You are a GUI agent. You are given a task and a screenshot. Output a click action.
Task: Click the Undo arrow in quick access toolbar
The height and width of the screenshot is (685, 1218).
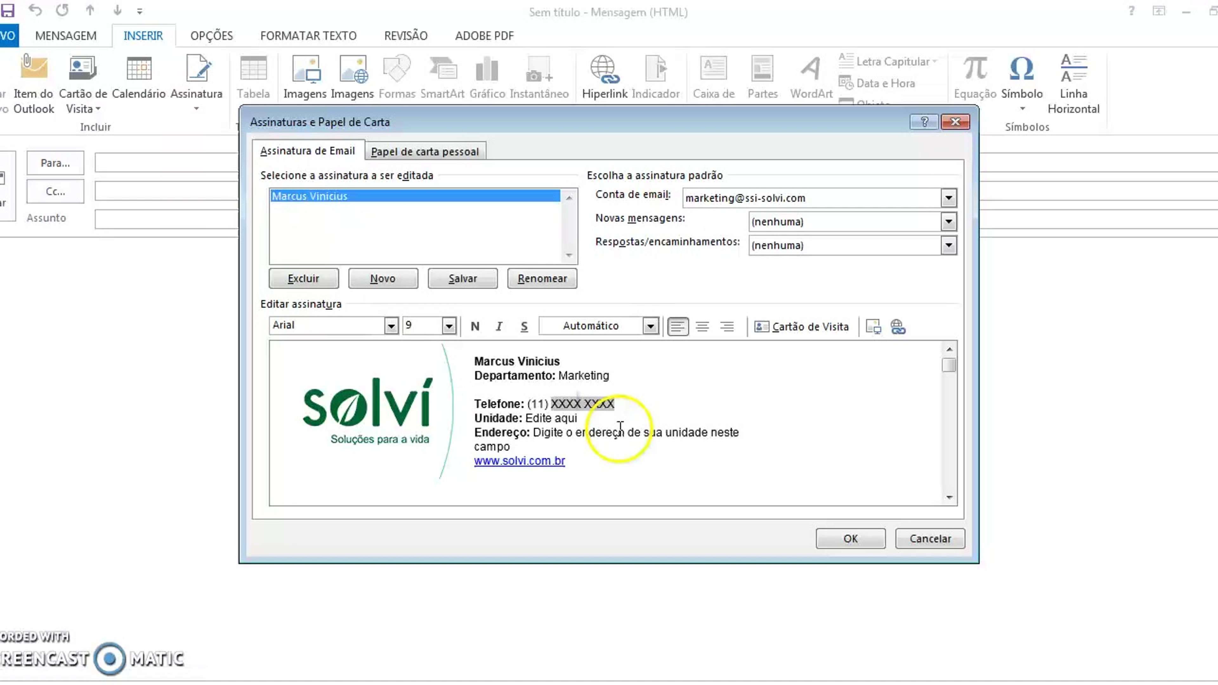pyautogui.click(x=35, y=10)
